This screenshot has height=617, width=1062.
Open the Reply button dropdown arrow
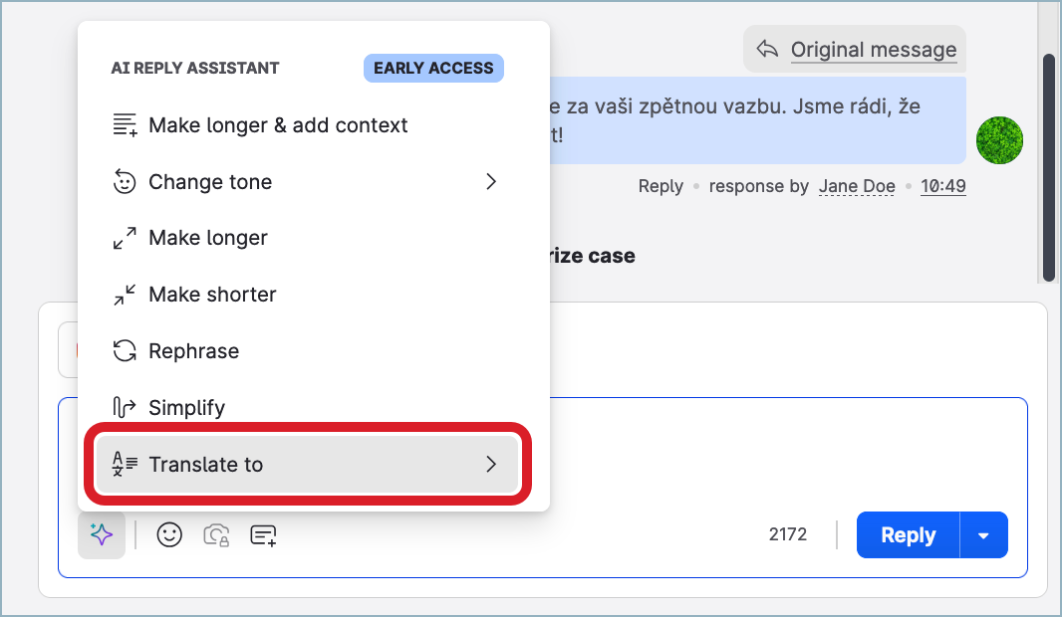[x=983, y=535]
